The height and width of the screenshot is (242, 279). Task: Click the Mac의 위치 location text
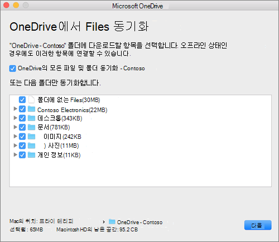(x=41, y=221)
